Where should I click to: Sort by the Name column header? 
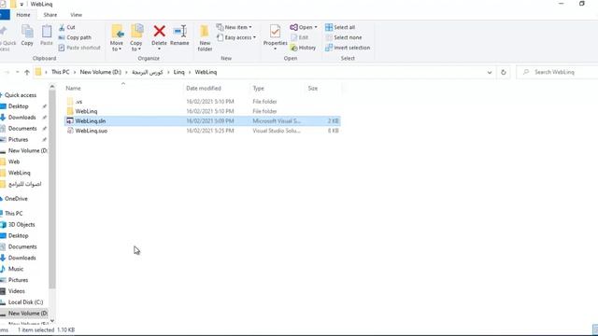(x=73, y=88)
